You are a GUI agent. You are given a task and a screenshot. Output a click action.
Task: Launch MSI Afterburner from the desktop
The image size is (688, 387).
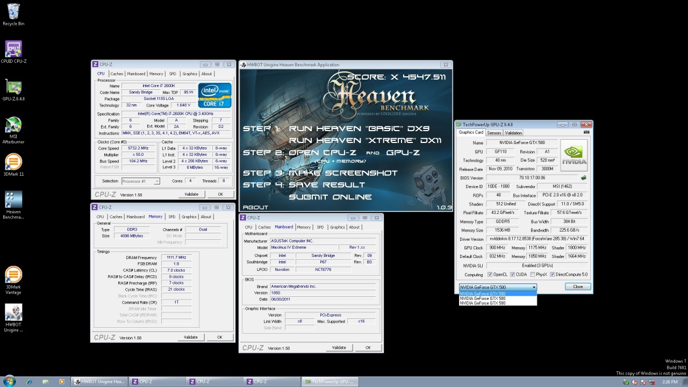click(x=13, y=125)
